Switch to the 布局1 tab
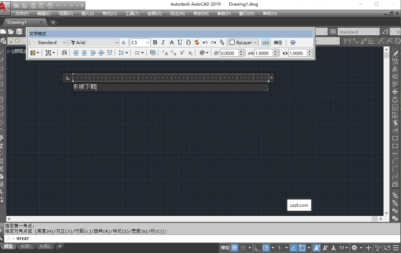 pos(26,246)
